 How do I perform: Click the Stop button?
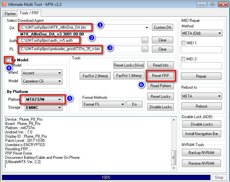(219, 177)
